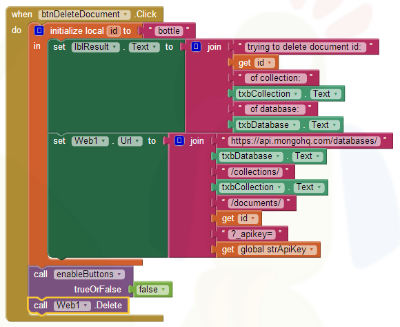Edit the https://api.mongohq.com/databases/ text field

304,141
